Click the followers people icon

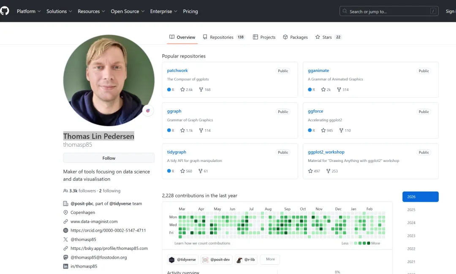(65, 191)
